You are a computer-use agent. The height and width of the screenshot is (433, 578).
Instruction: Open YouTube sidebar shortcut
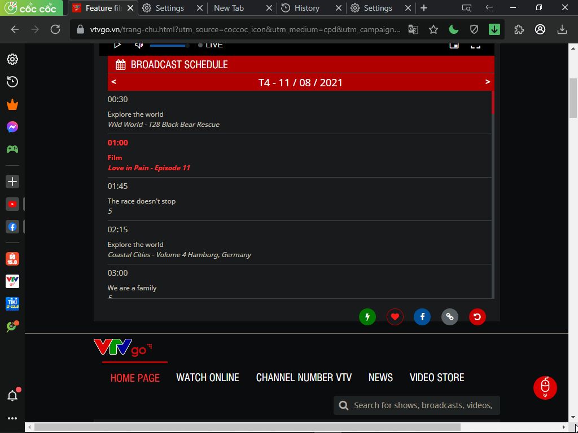click(x=12, y=204)
